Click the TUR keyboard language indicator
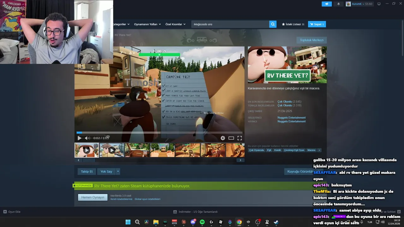 point(370,222)
